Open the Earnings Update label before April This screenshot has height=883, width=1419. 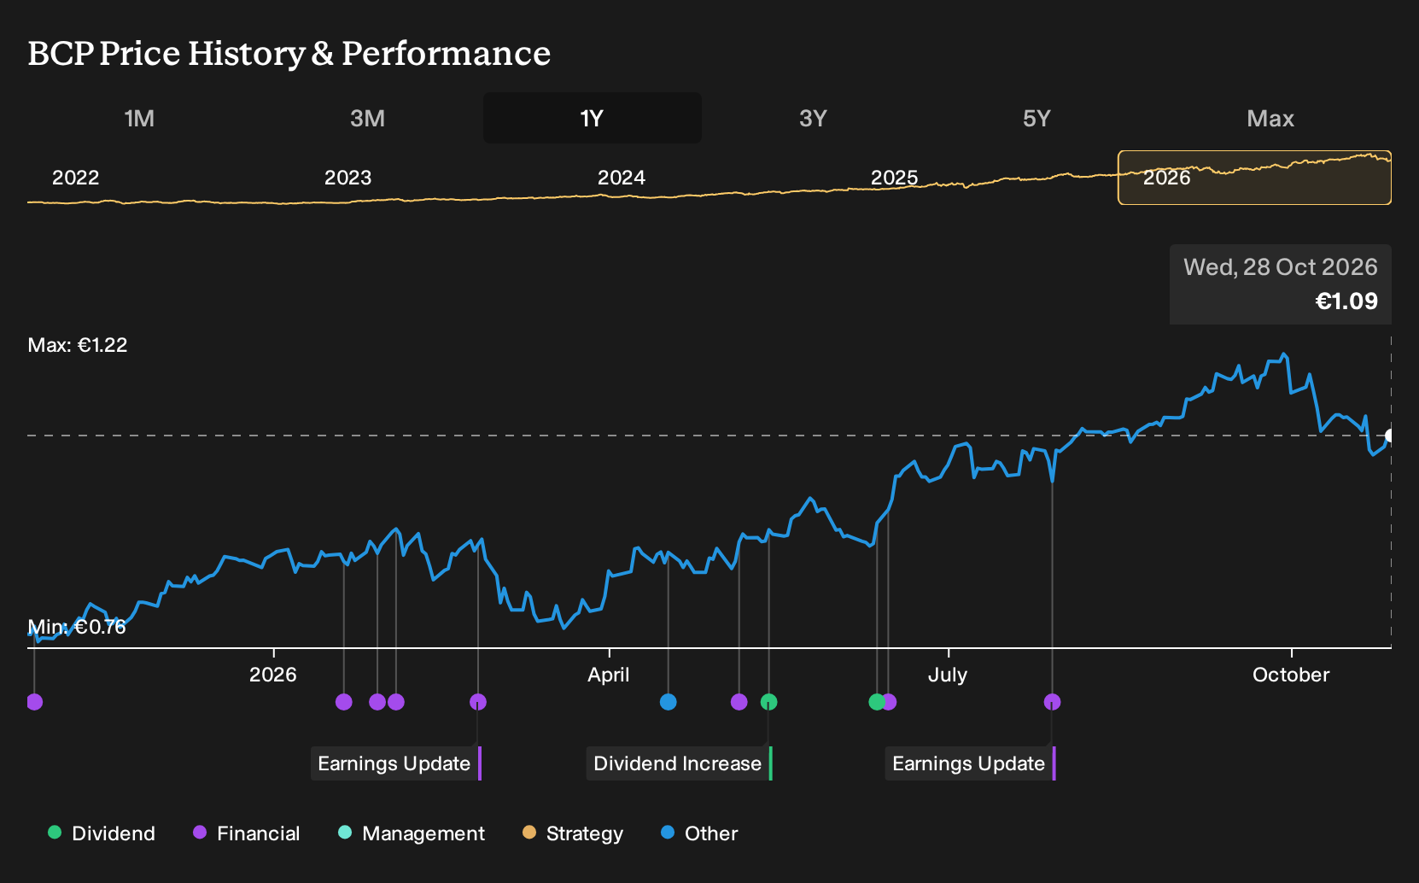point(395,763)
